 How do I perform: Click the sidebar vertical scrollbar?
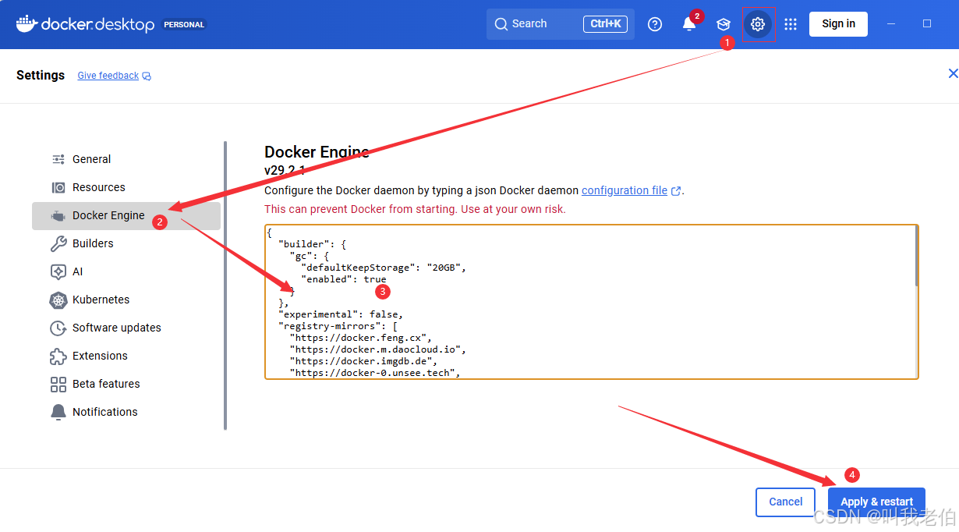[x=225, y=286]
